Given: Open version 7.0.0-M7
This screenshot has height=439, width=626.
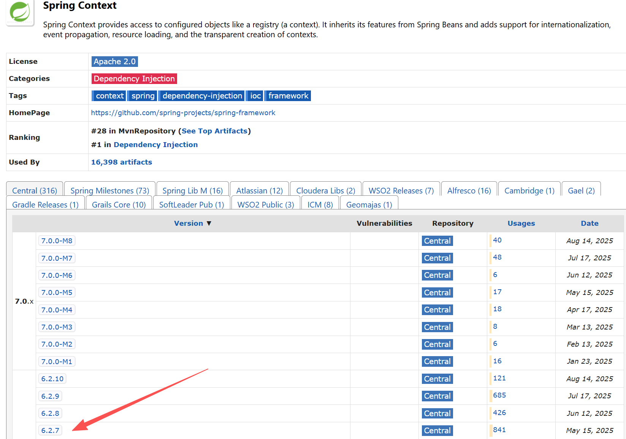Looking at the screenshot, I should [x=57, y=258].
